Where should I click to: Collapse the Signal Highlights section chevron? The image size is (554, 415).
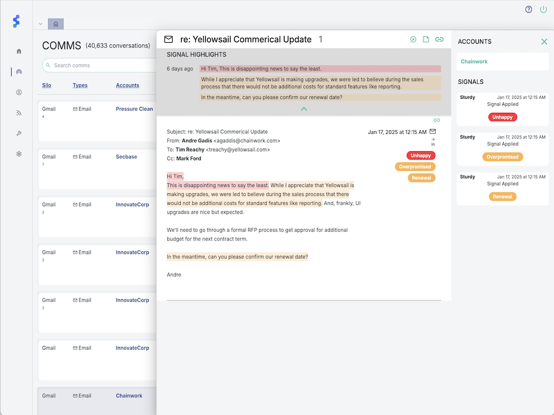304,109
